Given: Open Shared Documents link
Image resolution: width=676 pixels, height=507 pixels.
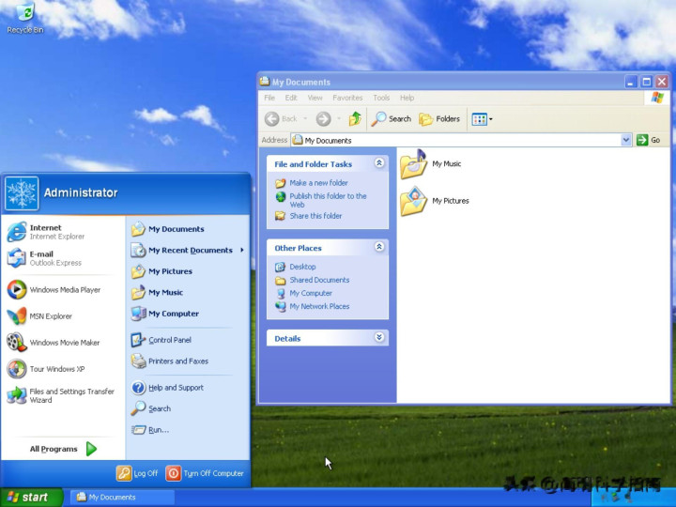Looking at the screenshot, I should click(312, 280).
